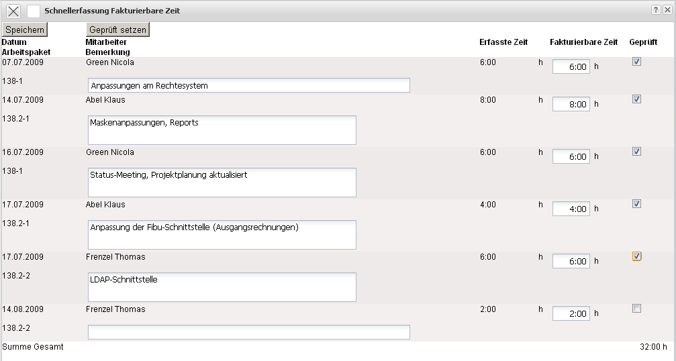Click the empty remark field for 14.08.2009
Image resolution: width=676 pixels, height=361 pixels.
(248, 332)
